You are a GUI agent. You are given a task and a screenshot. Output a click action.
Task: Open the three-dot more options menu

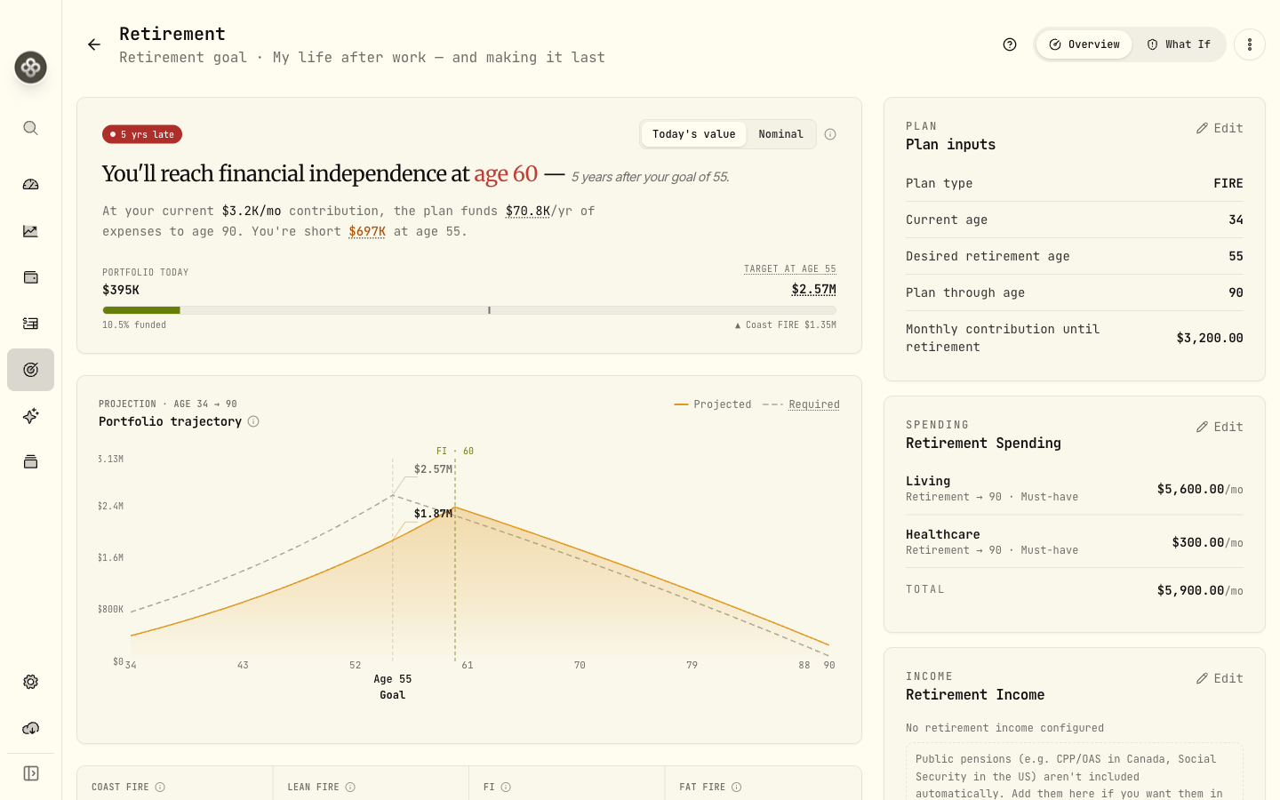(x=1250, y=44)
